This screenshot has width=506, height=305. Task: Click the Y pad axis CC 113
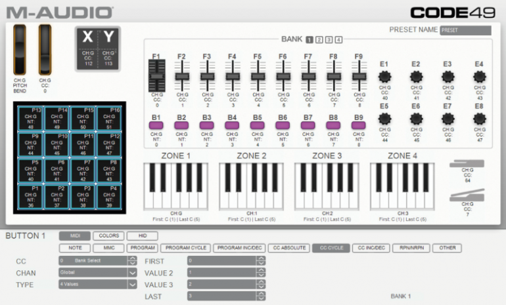[108, 49]
